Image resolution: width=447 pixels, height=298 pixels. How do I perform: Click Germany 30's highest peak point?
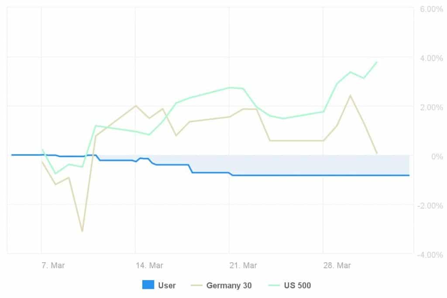pos(350,95)
